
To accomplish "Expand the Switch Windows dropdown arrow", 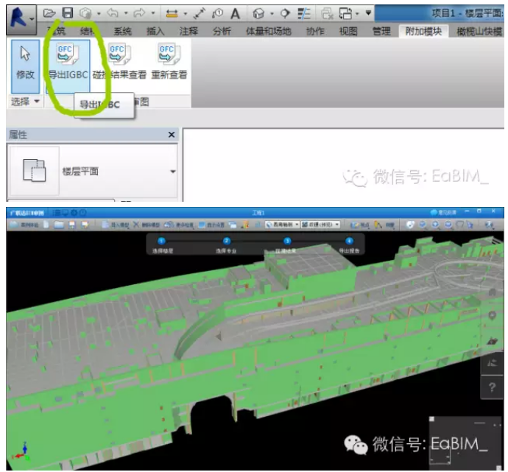I will click(x=357, y=13).
